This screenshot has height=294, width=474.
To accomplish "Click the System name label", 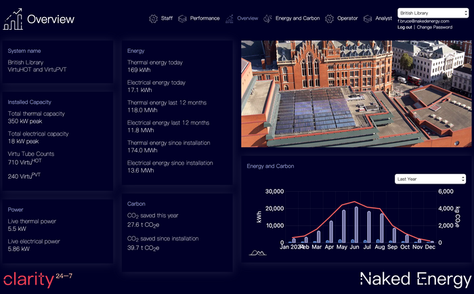I will [24, 51].
